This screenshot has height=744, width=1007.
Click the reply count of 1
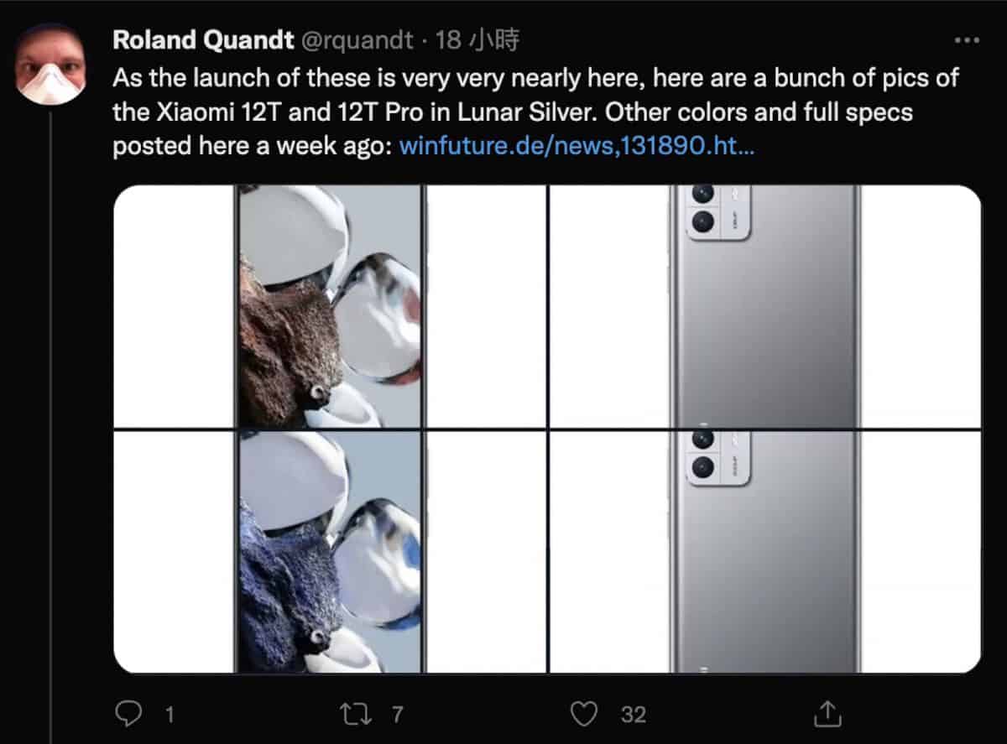coord(170,715)
